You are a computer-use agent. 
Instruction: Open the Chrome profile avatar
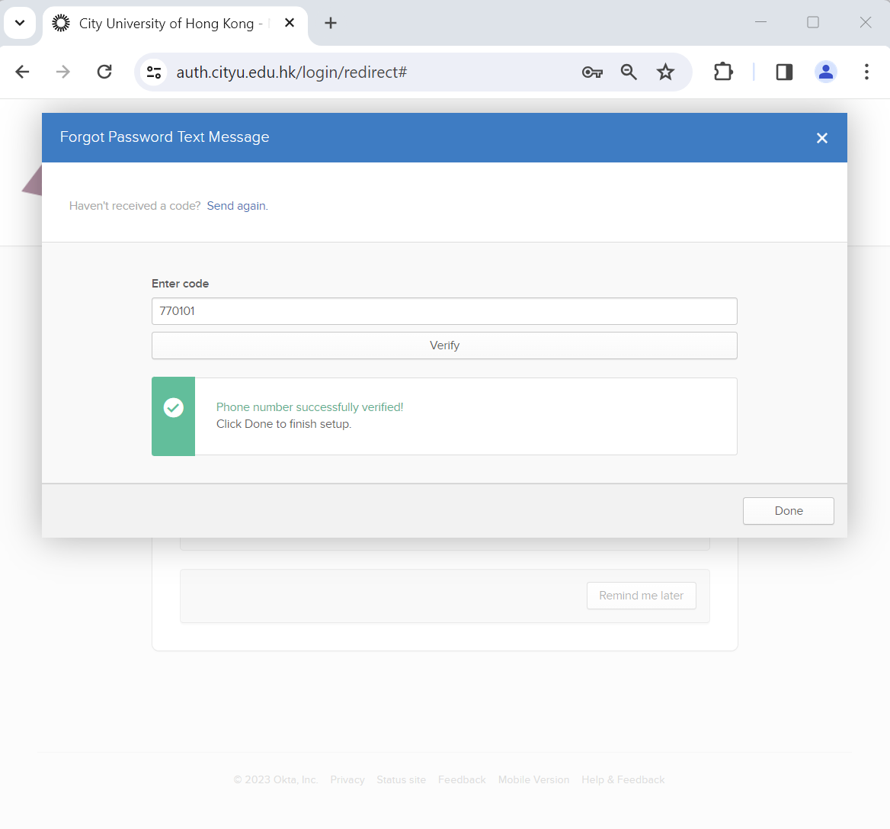click(x=825, y=72)
